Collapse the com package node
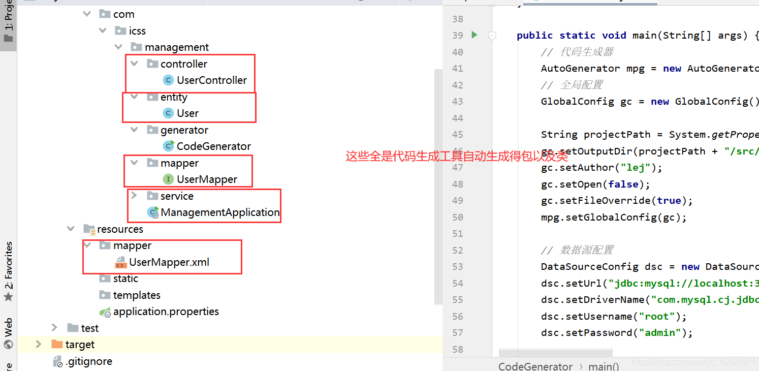759x371 pixels. click(x=87, y=14)
